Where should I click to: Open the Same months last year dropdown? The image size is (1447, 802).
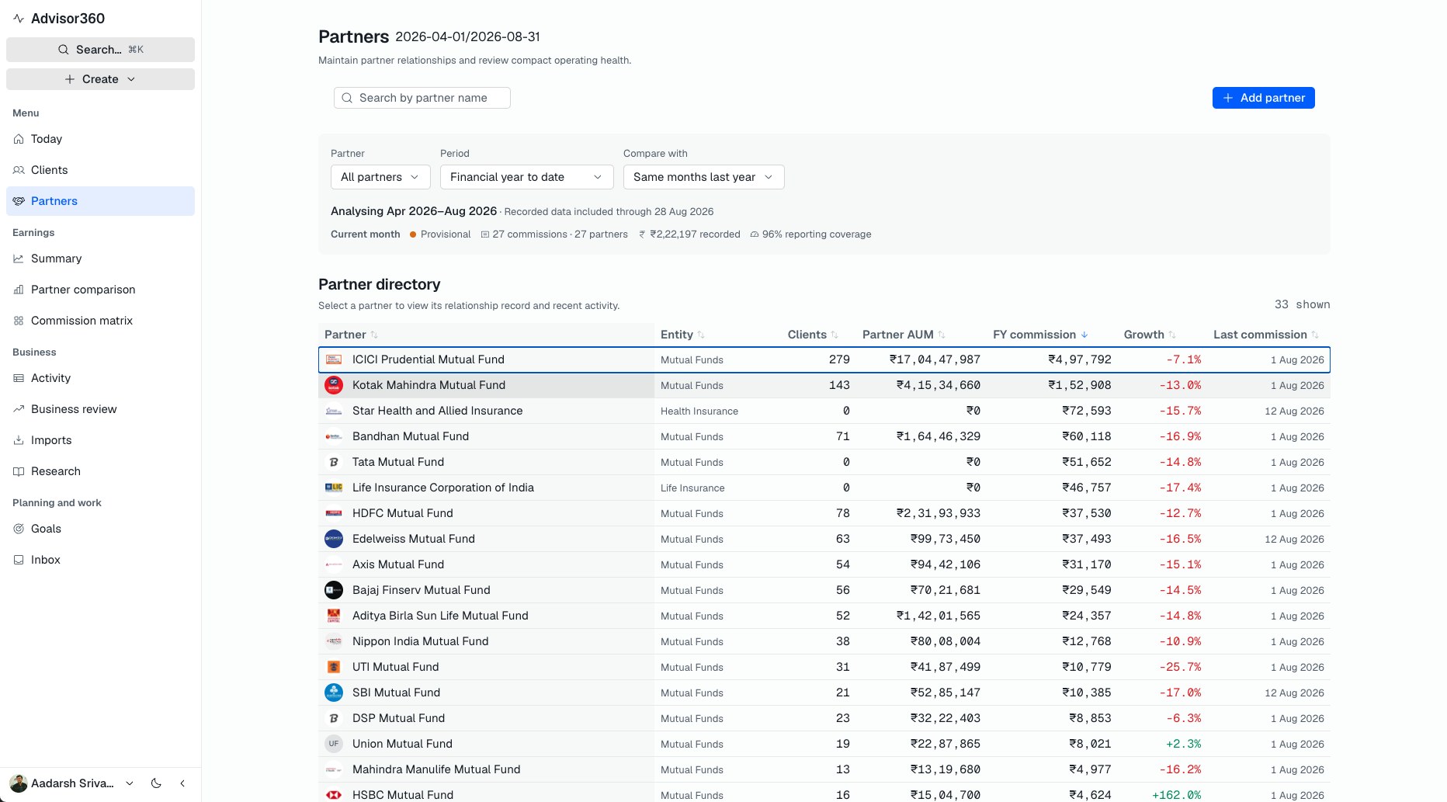(704, 177)
